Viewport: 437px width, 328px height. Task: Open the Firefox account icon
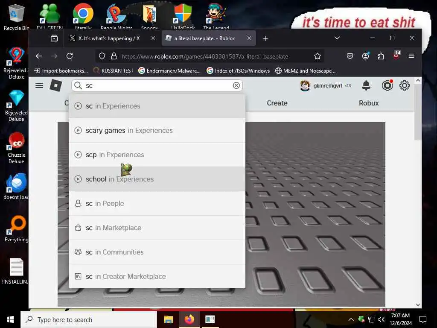[365, 56]
